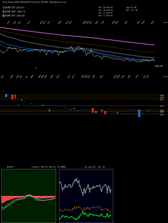Click the 'MACD:' panel heading
Image resolution: width=168 pixels, height=223 pixels.
click(10, 167)
